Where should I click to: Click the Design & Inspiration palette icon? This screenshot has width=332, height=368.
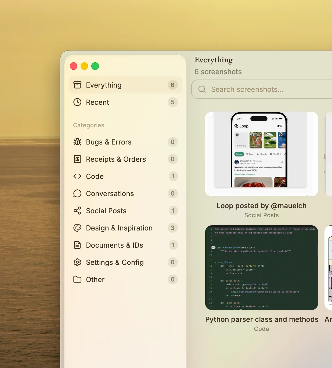point(77,228)
